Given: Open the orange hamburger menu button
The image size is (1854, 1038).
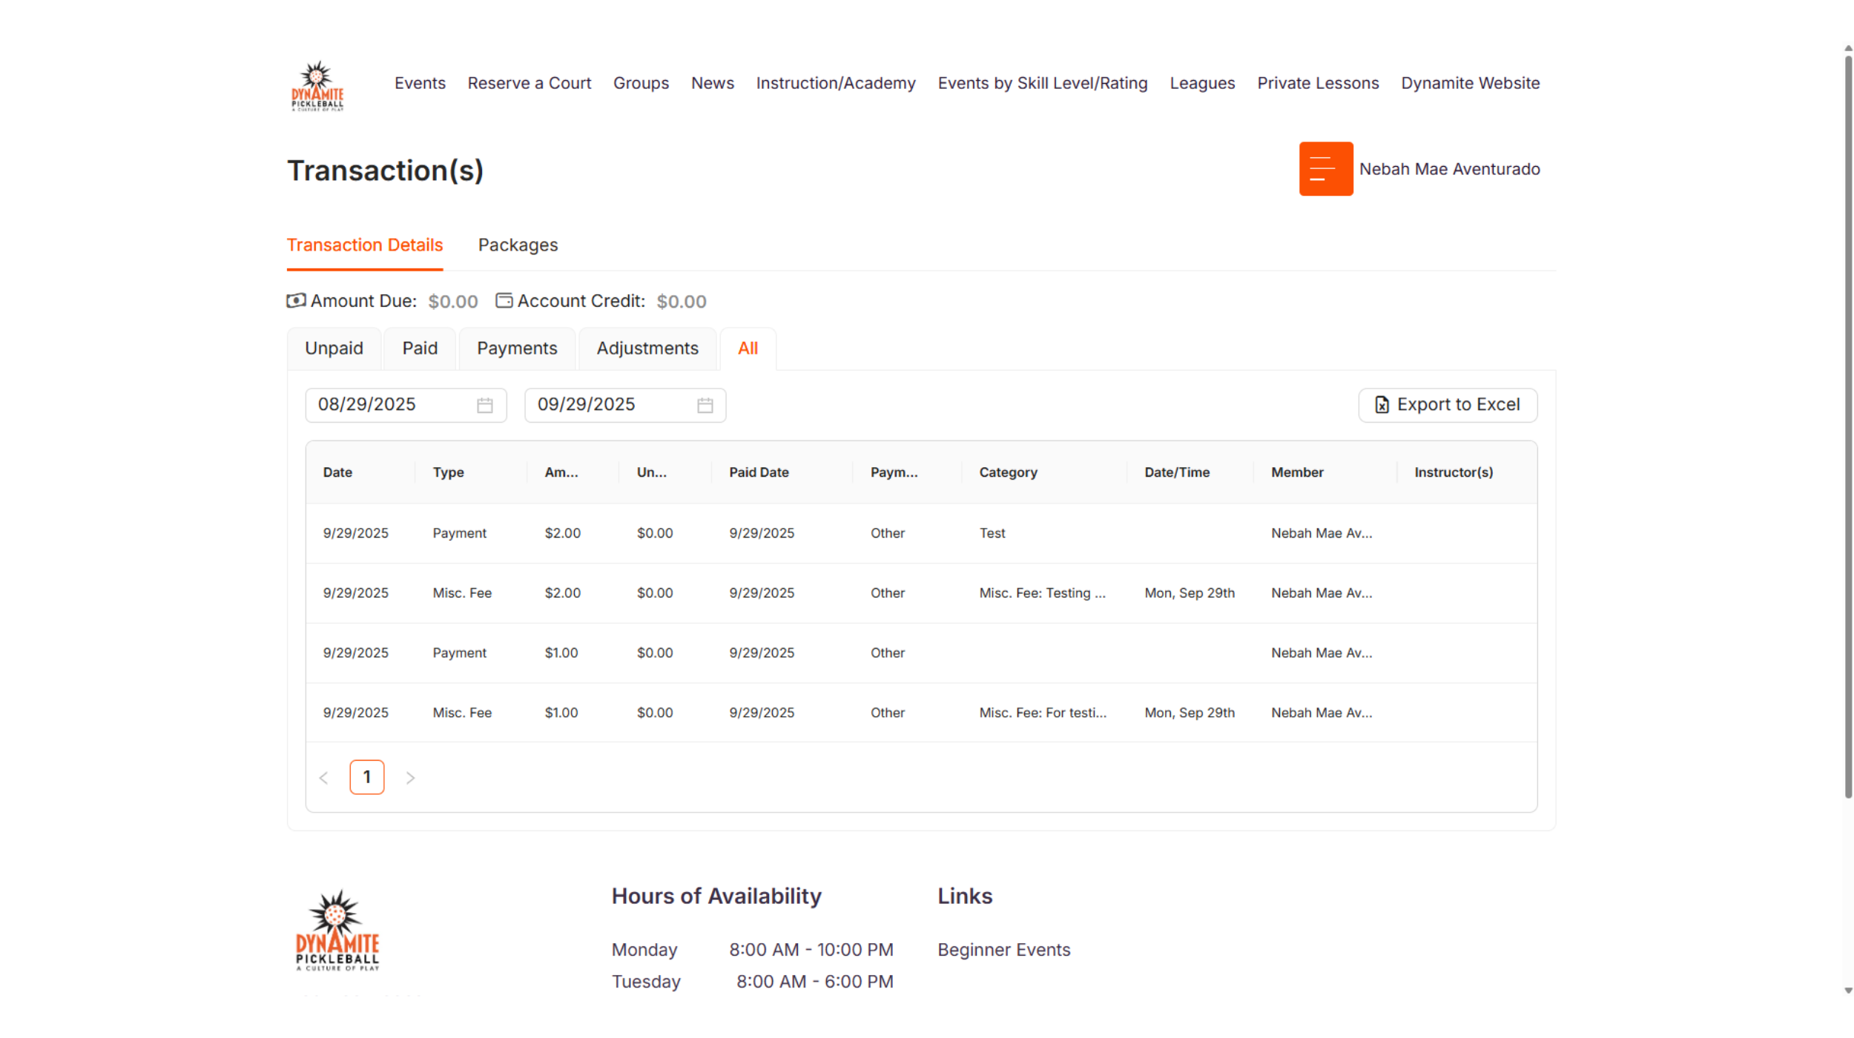Looking at the screenshot, I should [x=1325, y=169].
